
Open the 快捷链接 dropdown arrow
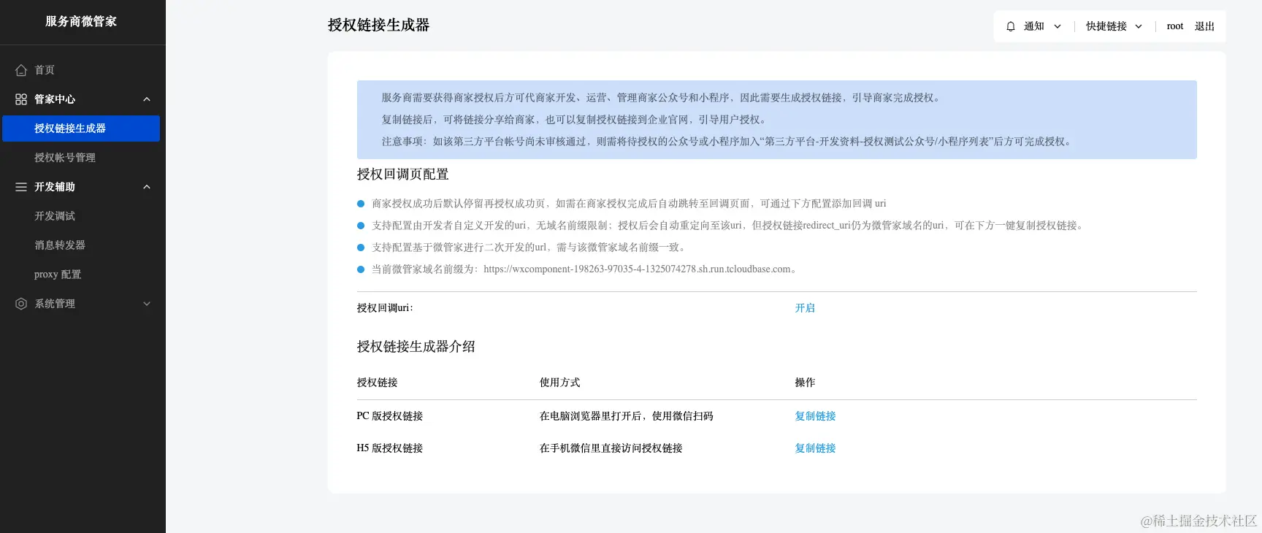tap(1139, 26)
